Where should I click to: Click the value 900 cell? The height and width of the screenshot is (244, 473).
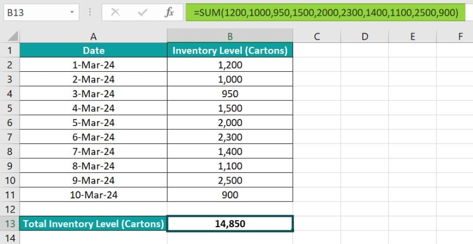pyautogui.click(x=230, y=195)
